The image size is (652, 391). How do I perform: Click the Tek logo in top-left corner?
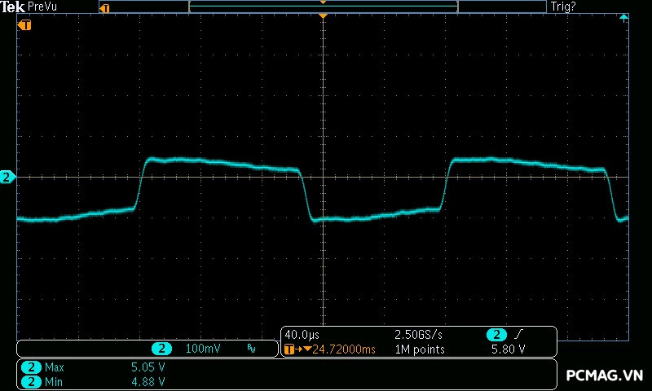[x=14, y=7]
